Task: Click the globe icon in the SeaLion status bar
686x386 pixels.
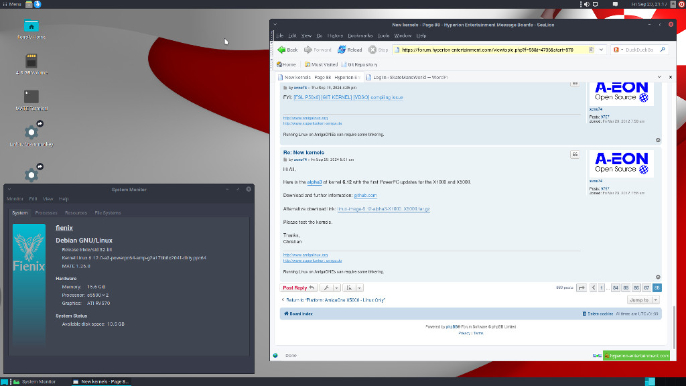Action: pos(275,355)
